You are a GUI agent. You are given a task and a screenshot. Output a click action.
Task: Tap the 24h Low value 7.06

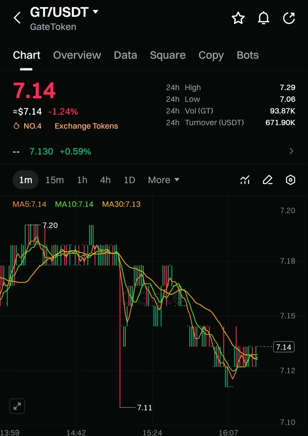tap(287, 99)
